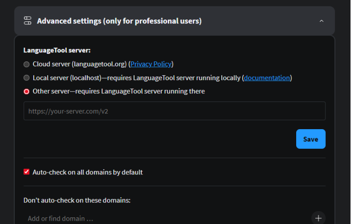352x224 pixels.
Task: Click the Don't auto-check on these domains label
Action: 77,200
